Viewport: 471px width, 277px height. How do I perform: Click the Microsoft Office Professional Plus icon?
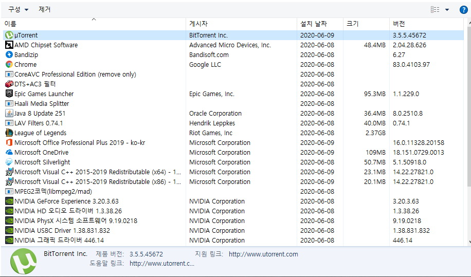point(9,142)
